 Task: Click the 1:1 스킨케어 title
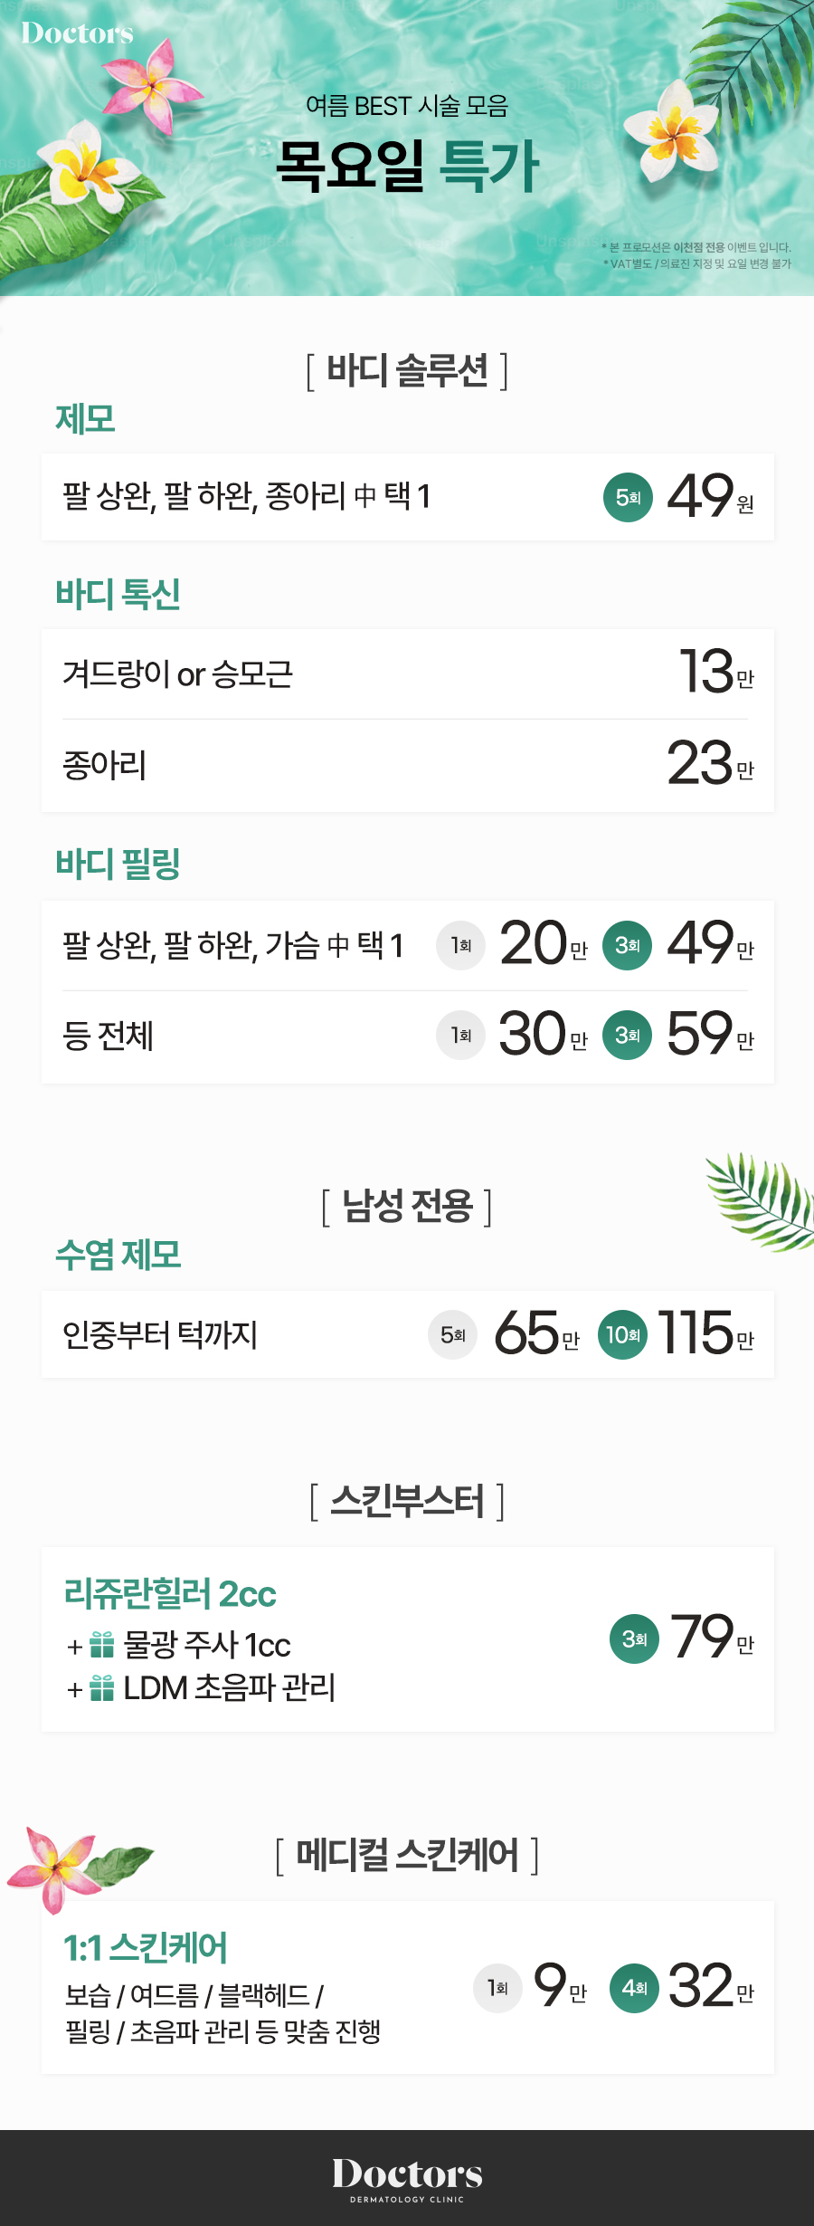pos(146,1947)
